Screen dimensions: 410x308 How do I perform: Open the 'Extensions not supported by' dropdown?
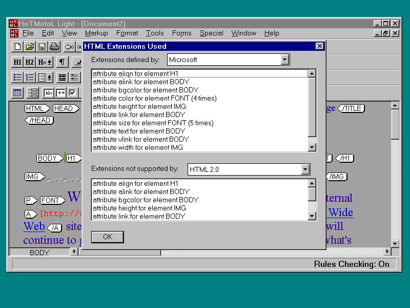(305, 169)
